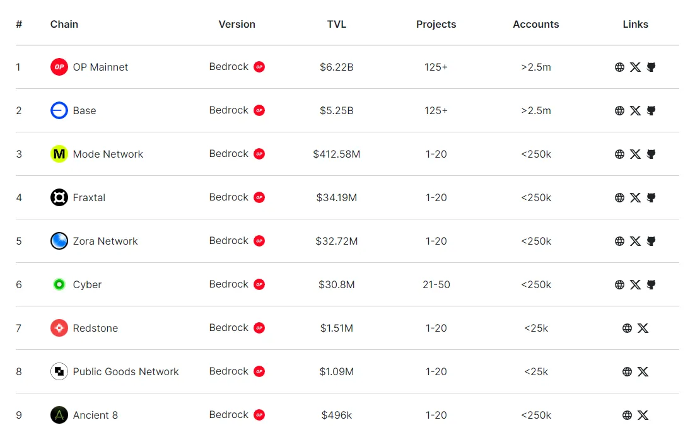The image size is (695, 442).
Task: Visit Public Goods Network X icon
Action: [x=643, y=371]
